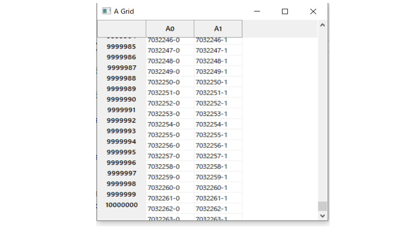Click cell 7032255-0
Image resolution: width=412 pixels, height=232 pixels.
(x=170, y=135)
